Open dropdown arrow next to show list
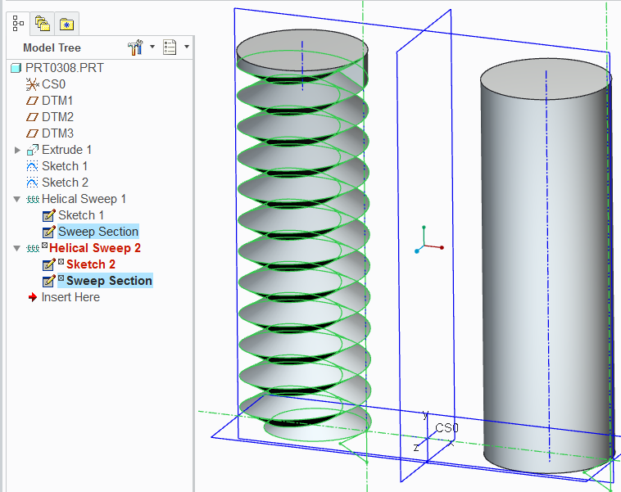This screenshot has height=492, width=621. tap(187, 47)
